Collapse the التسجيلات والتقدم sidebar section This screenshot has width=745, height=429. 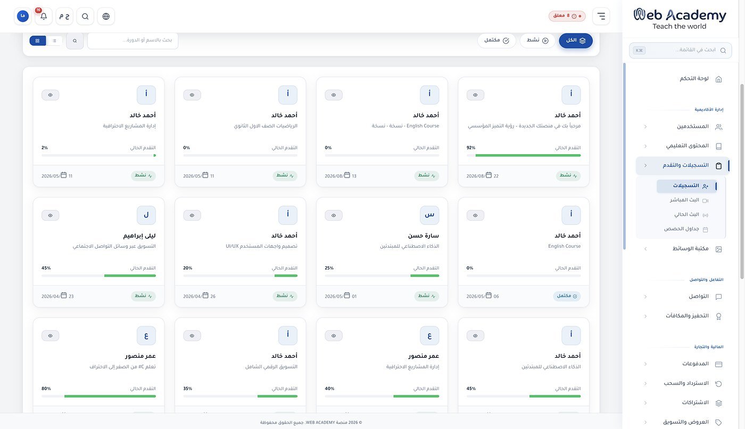point(683,165)
